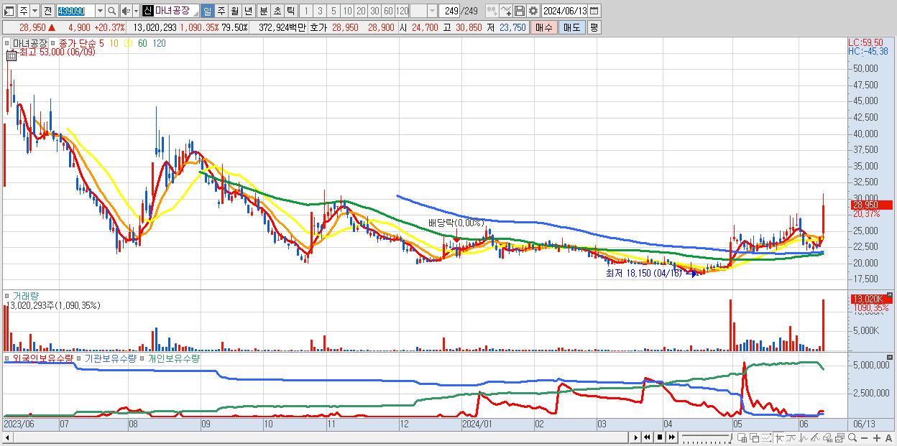
Task: Click the grid-box layout icon in bottom toolbar
Action: [742, 437]
